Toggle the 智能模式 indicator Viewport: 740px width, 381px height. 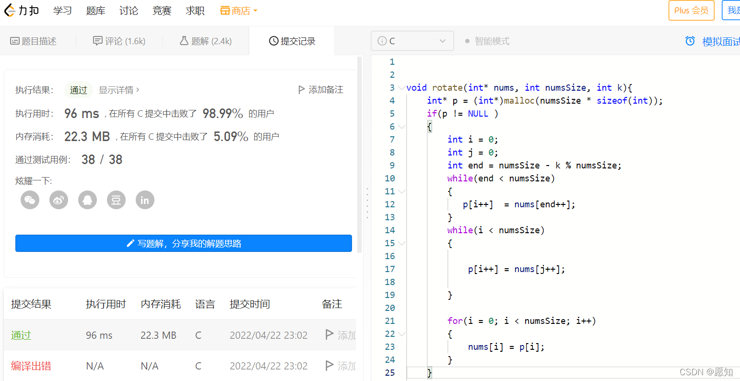pyautogui.click(x=487, y=41)
